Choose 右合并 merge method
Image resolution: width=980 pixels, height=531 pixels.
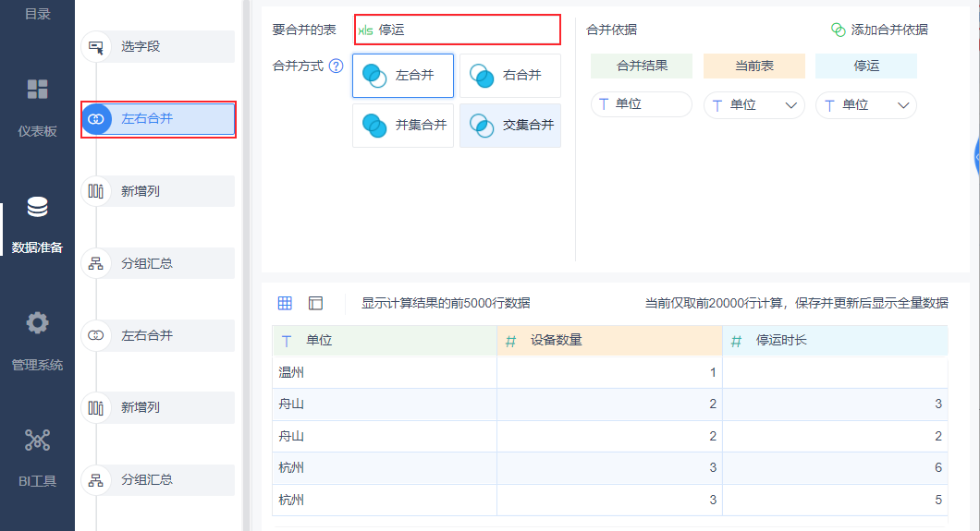click(x=510, y=76)
